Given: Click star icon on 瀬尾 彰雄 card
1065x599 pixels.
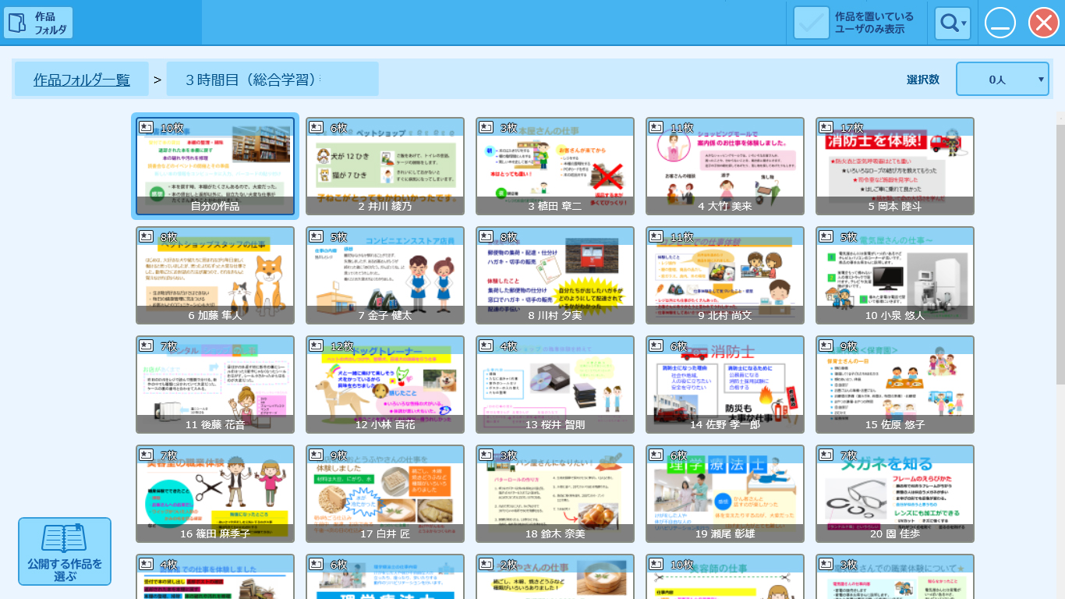Looking at the screenshot, I should [x=656, y=455].
